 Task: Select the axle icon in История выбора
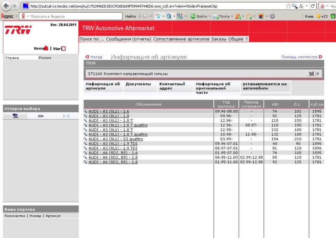coord(66,116)
